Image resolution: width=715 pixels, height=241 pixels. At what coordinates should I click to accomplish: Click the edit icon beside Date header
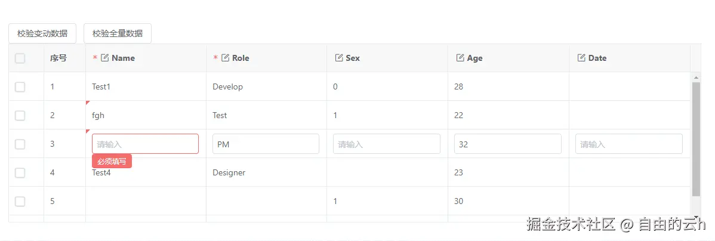click(581, 58)
